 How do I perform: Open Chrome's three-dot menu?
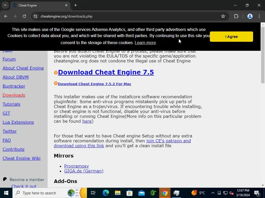pyautogui.click(x=259, y=16)
